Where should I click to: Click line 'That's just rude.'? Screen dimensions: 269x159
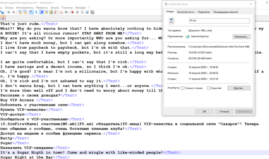(29, 24)
